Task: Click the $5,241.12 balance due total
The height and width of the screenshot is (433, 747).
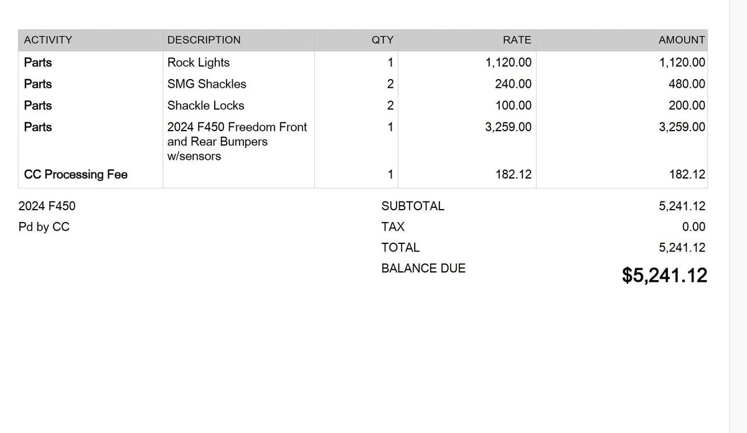Action: [664, 275]
